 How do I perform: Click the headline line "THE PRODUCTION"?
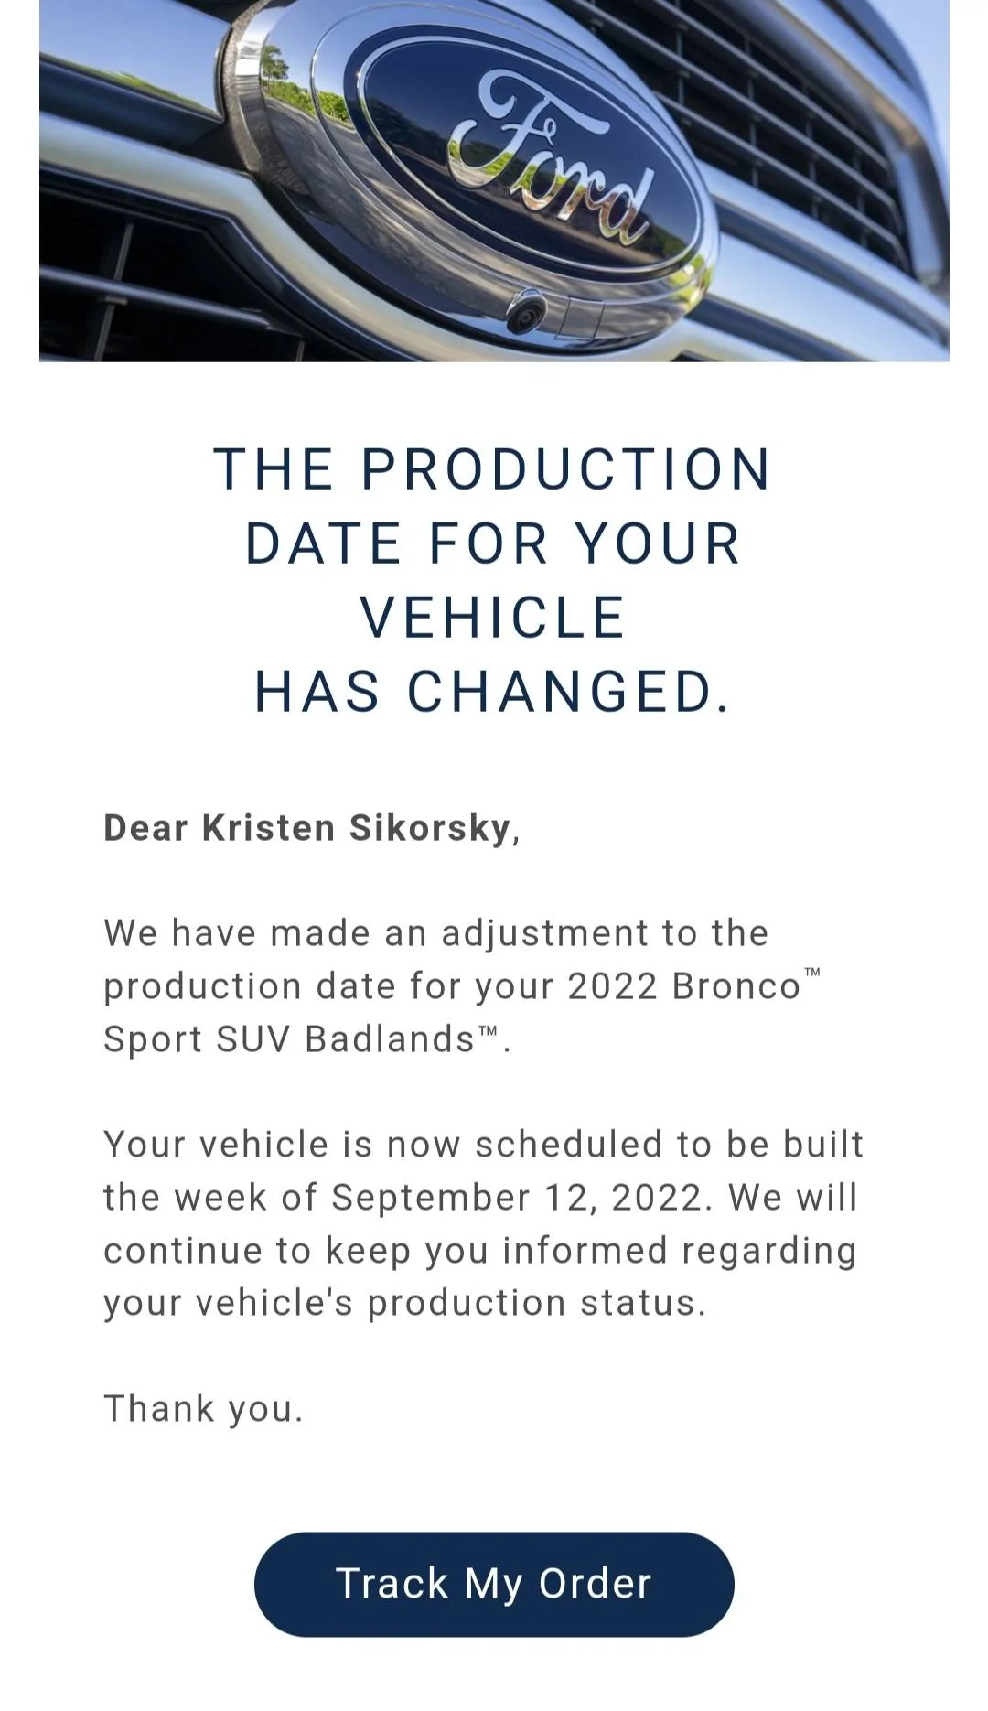tap(493, 470)
